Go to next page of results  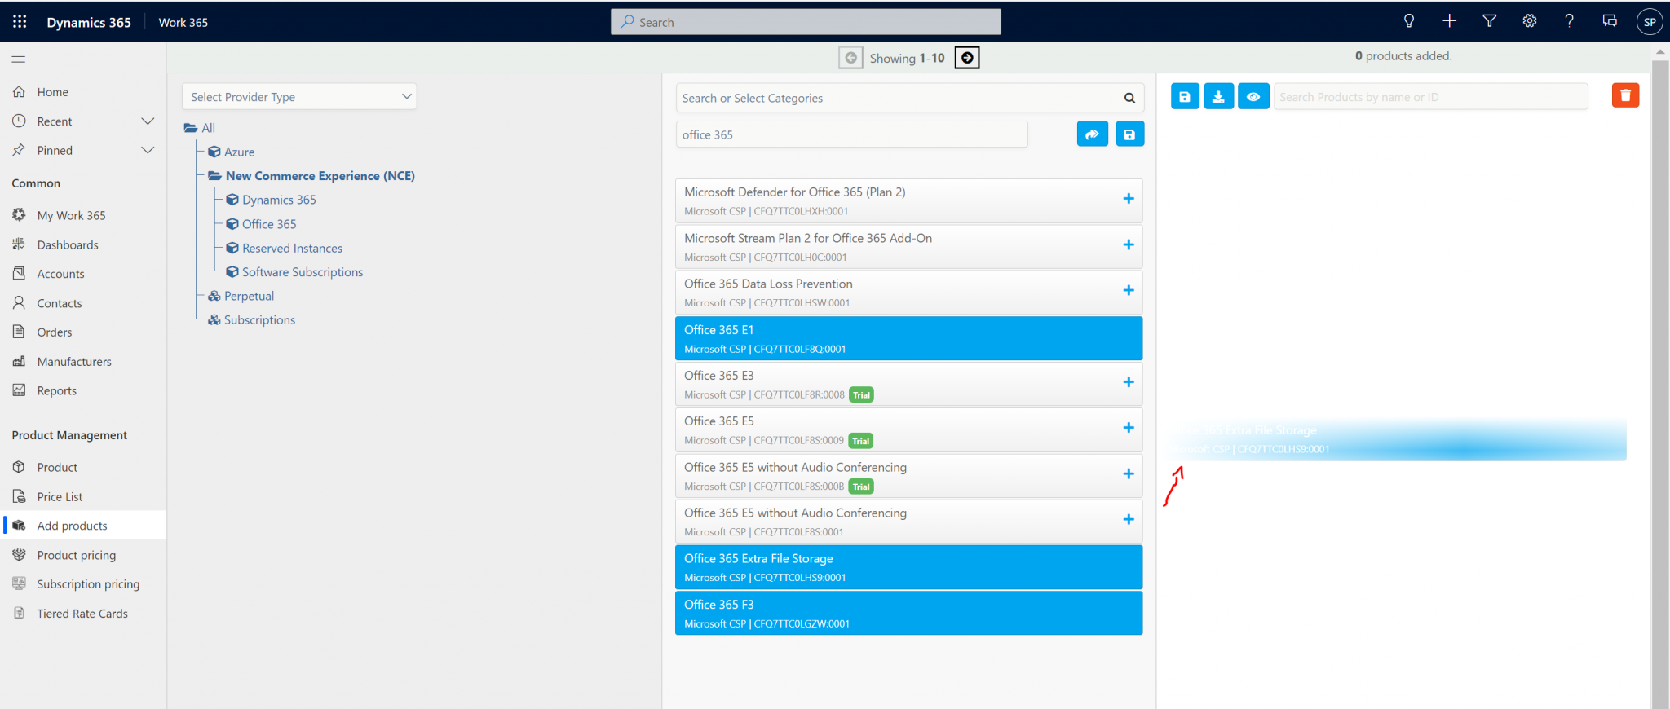pyautogui.click(x=967, y=58)
